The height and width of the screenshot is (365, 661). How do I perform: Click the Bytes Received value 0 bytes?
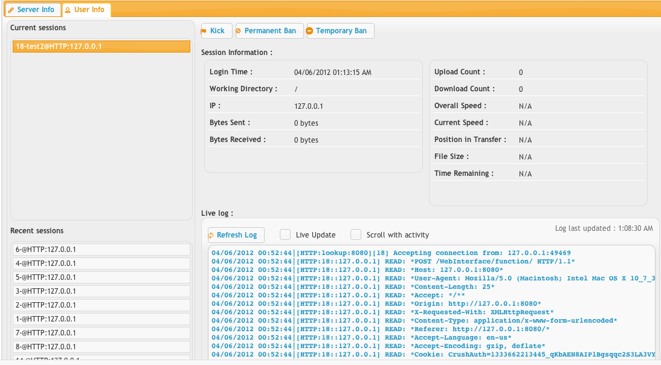306,140
